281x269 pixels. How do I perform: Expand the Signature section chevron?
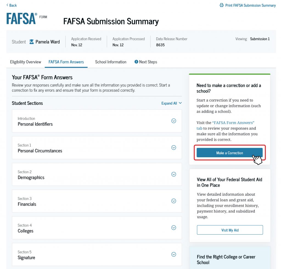[x=173, y=254]
